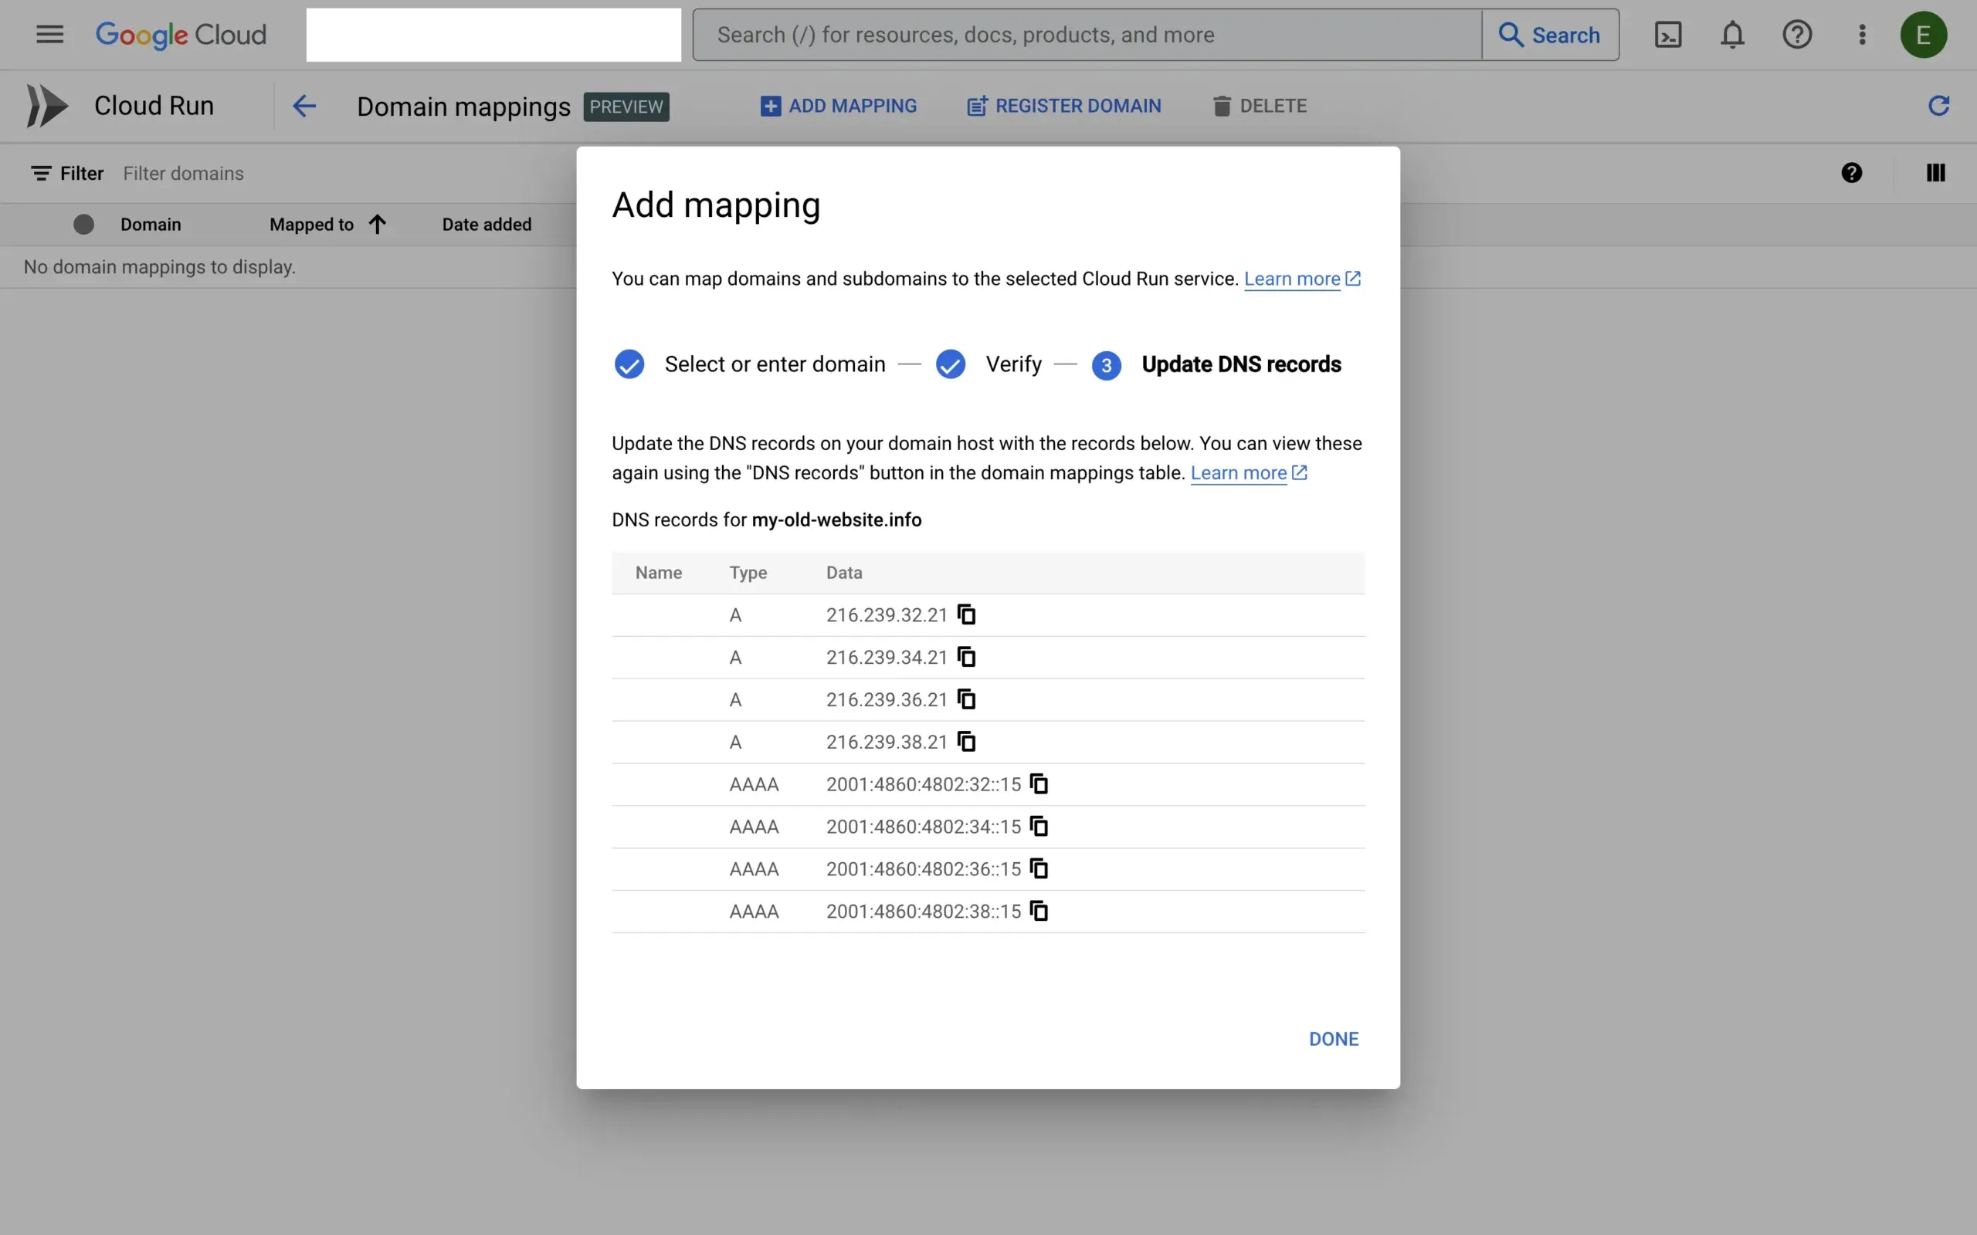Open the table help tooltip
This screenshot has width=1977, height=1235.
tap(1852, 172)
